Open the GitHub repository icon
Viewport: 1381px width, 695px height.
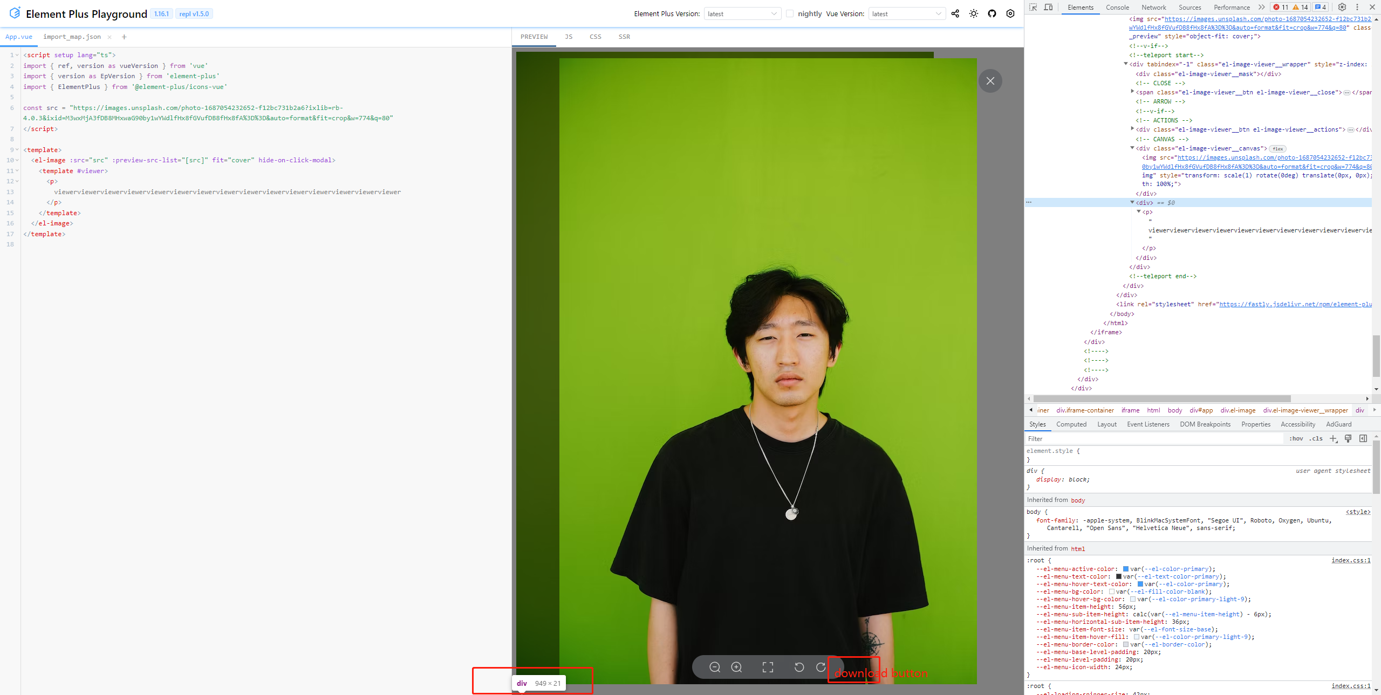point(992,13)
